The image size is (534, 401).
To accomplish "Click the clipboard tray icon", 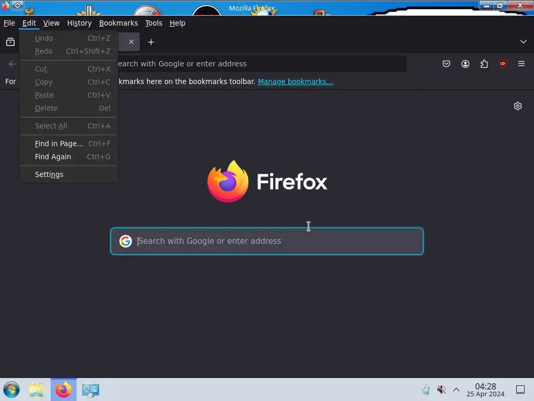I will [426, 390].
